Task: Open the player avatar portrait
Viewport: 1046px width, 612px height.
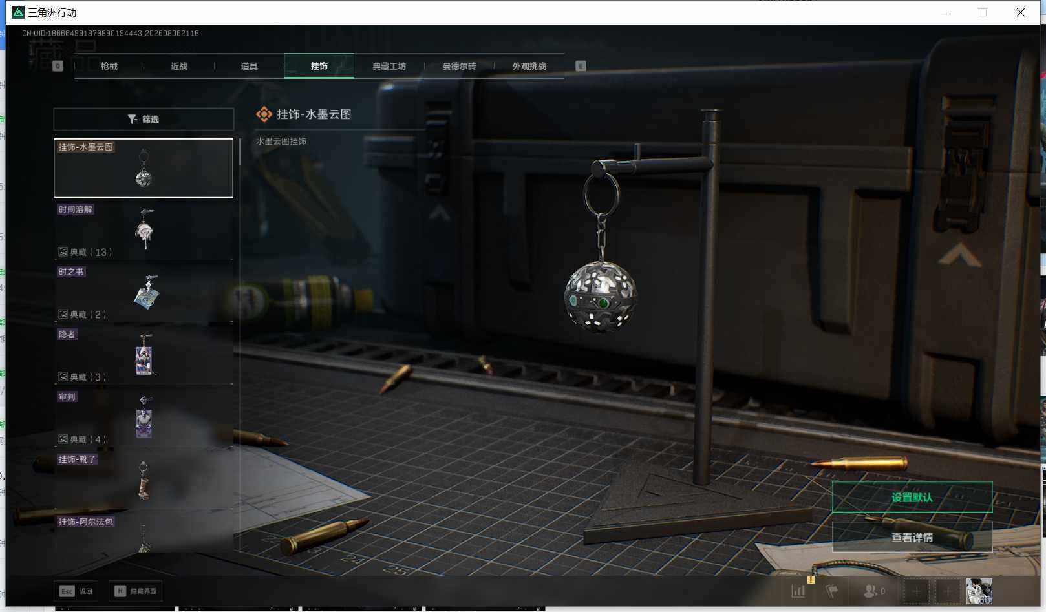Action: coord(979,591)
